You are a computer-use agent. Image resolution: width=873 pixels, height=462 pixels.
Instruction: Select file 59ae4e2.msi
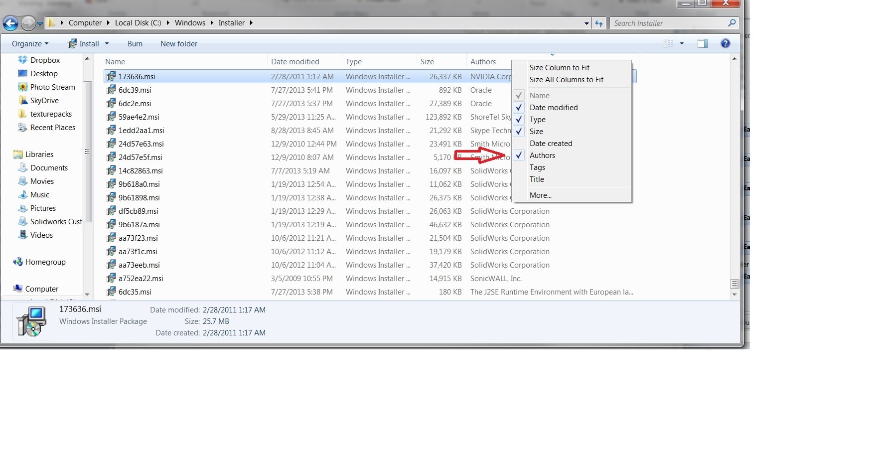(139, 117)
